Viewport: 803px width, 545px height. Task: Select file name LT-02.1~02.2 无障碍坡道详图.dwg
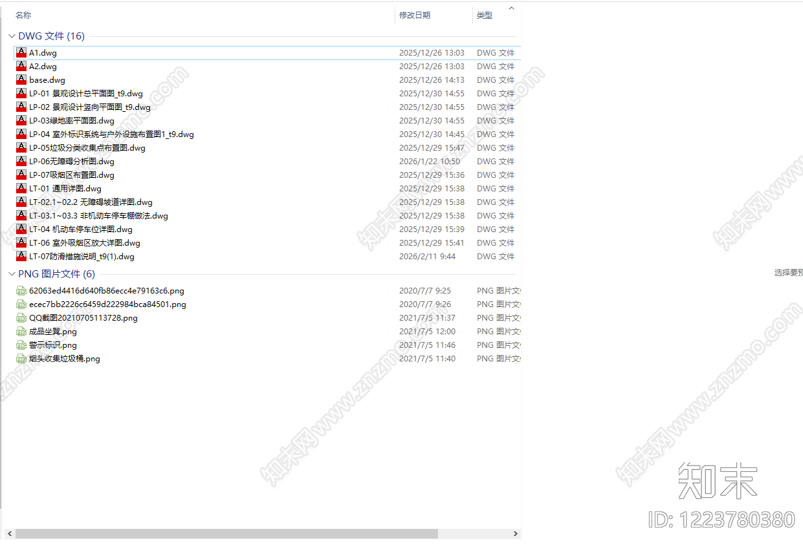pyautogui.click(x=91, y=202)
